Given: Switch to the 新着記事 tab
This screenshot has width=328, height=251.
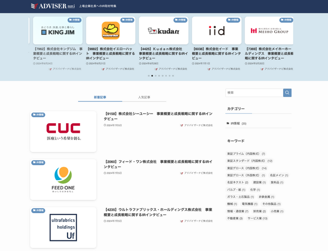Looking at the screenshot, I should point(100,97).
